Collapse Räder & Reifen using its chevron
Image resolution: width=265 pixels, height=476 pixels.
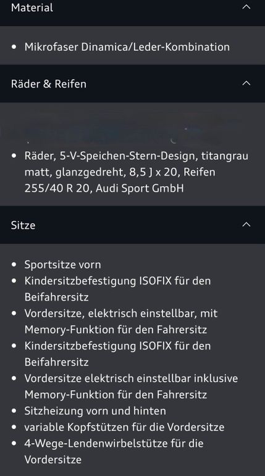[x=246, y=83]
